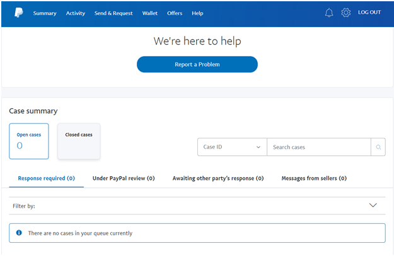Log out of the account
Image resolution: width=394 pixels, height=256 pixels.
click(369, 13)
